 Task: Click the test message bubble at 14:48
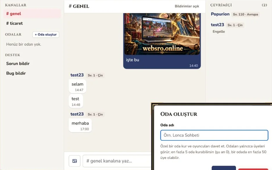pos(76,101)
